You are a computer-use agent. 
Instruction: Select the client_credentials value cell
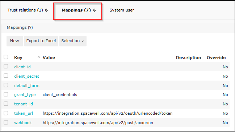pyautogui.click(x=60, y=95)
